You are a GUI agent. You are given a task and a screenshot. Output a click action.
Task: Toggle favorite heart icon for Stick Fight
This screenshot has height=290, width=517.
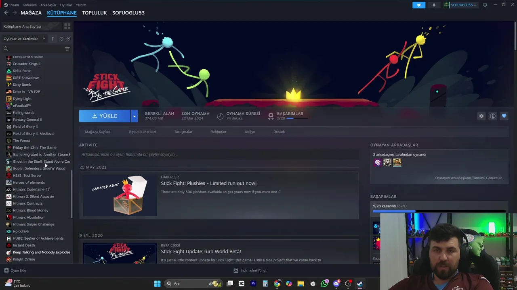(504, 116)
